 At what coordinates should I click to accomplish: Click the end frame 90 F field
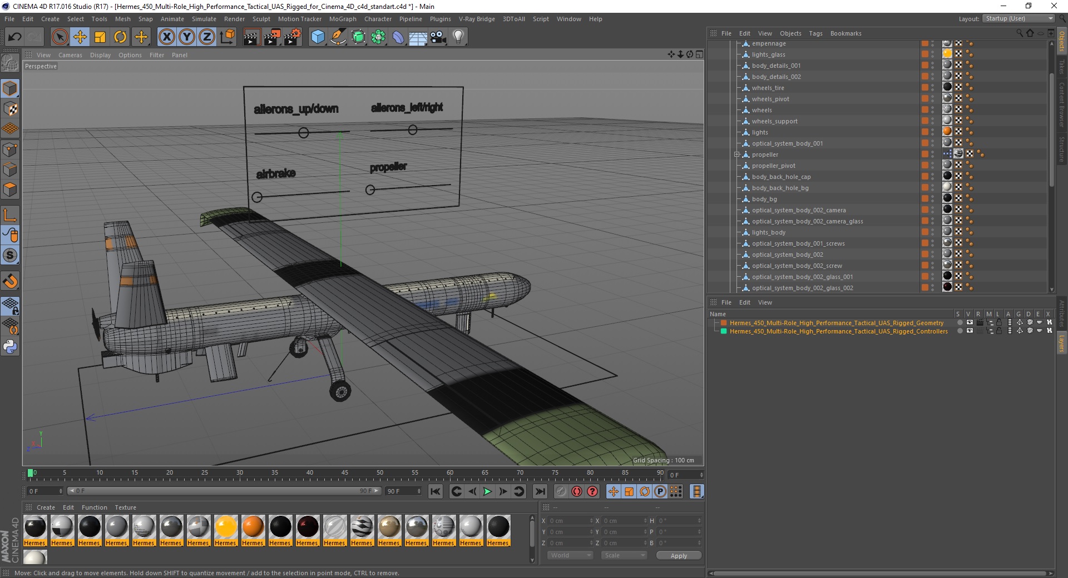point(403,491)
